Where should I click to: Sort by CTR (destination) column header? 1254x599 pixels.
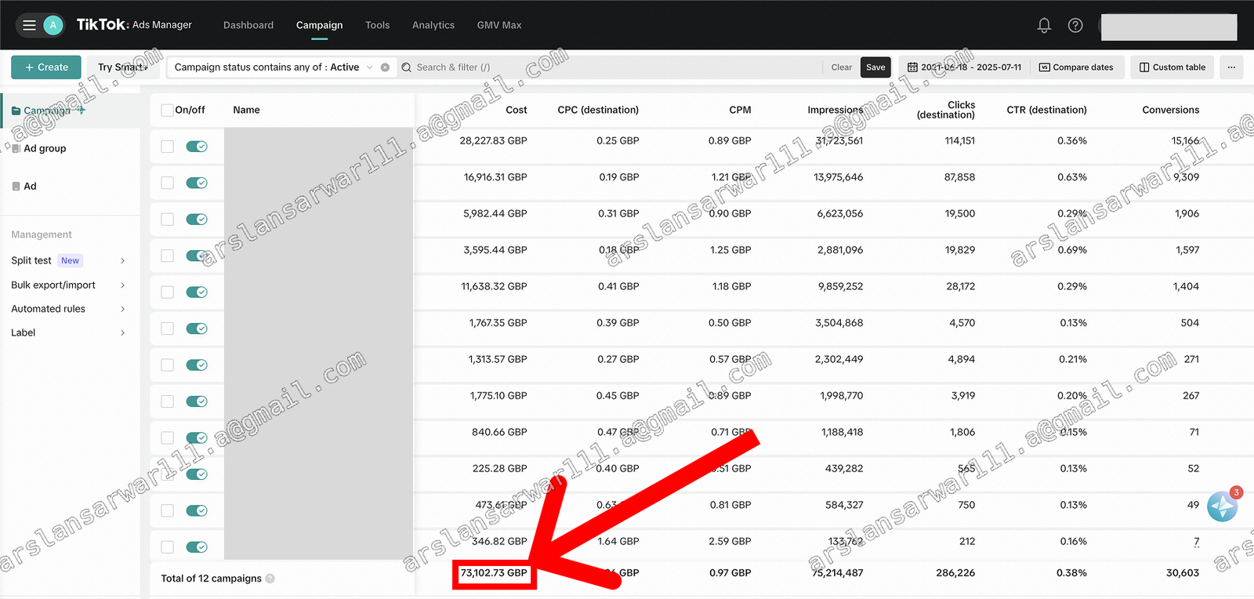pos(1046,110)
